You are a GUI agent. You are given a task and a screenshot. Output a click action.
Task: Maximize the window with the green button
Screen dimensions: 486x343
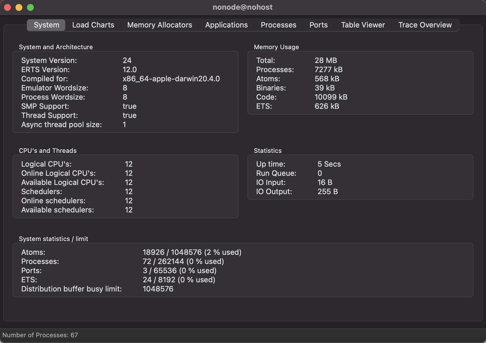pos(30,7)
